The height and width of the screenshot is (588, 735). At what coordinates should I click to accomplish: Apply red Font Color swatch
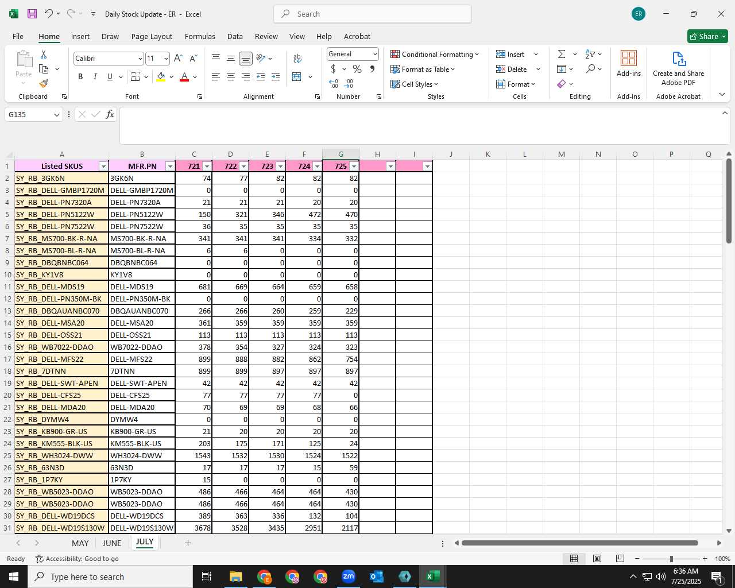(184, 76)
